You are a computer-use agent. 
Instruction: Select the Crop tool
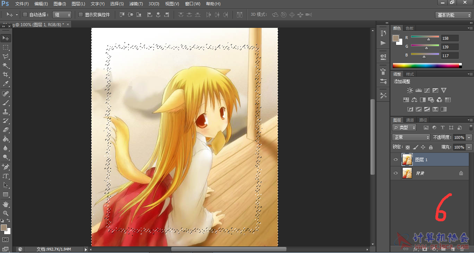tap(6, 74)
